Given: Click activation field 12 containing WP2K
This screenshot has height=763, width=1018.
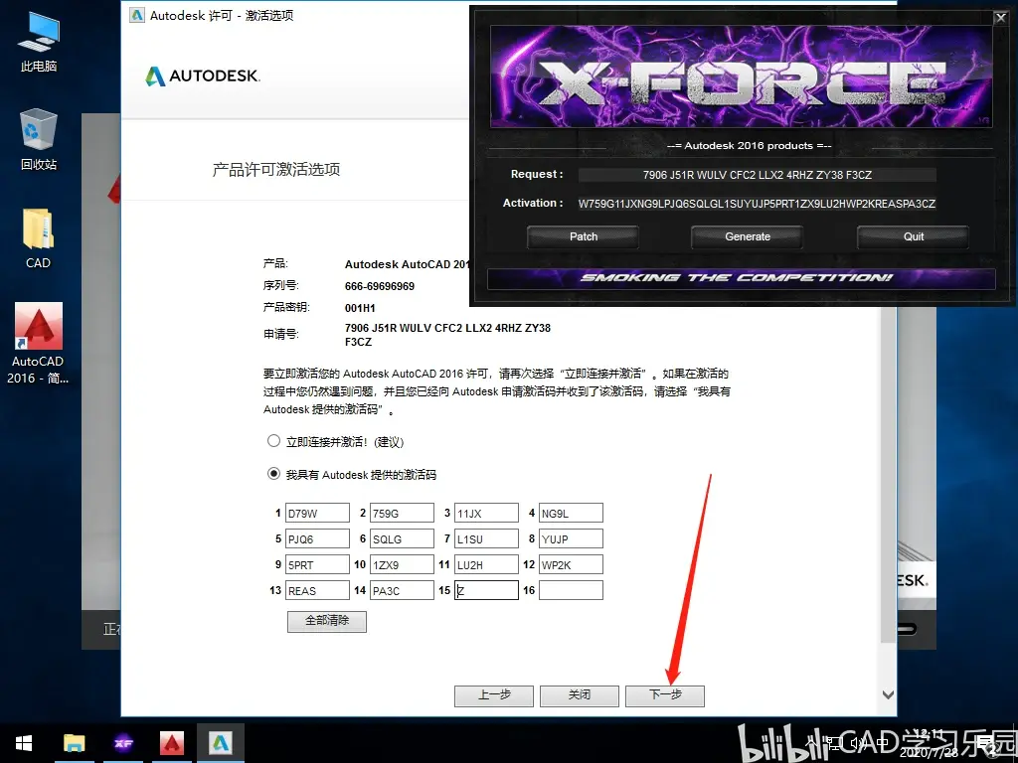Looking at the screenshot, I should 571,564.
